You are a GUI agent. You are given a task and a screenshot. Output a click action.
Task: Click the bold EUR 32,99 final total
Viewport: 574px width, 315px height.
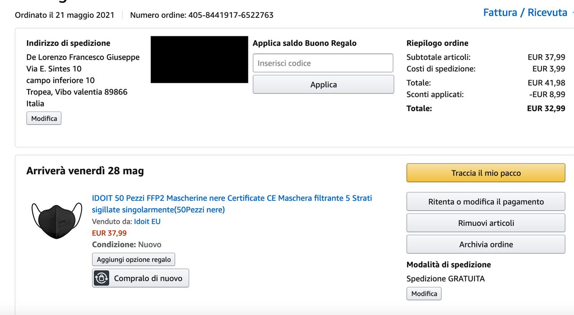click(546, 108)
